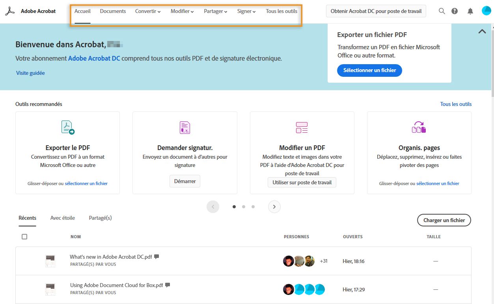
Task: Click sélectionner un fichier in Exporter le PDF card
Action: click(86, 184)
